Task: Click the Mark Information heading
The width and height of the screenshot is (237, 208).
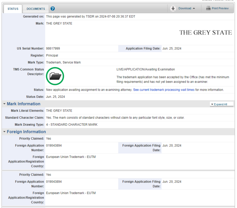Action: coord(24,104)
